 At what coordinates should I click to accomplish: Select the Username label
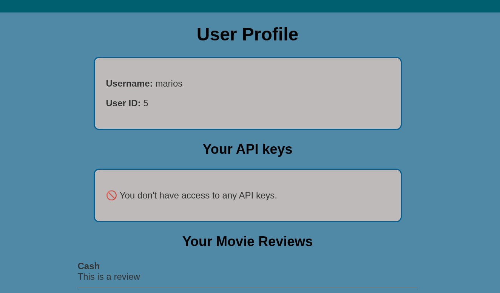point(129,84)
